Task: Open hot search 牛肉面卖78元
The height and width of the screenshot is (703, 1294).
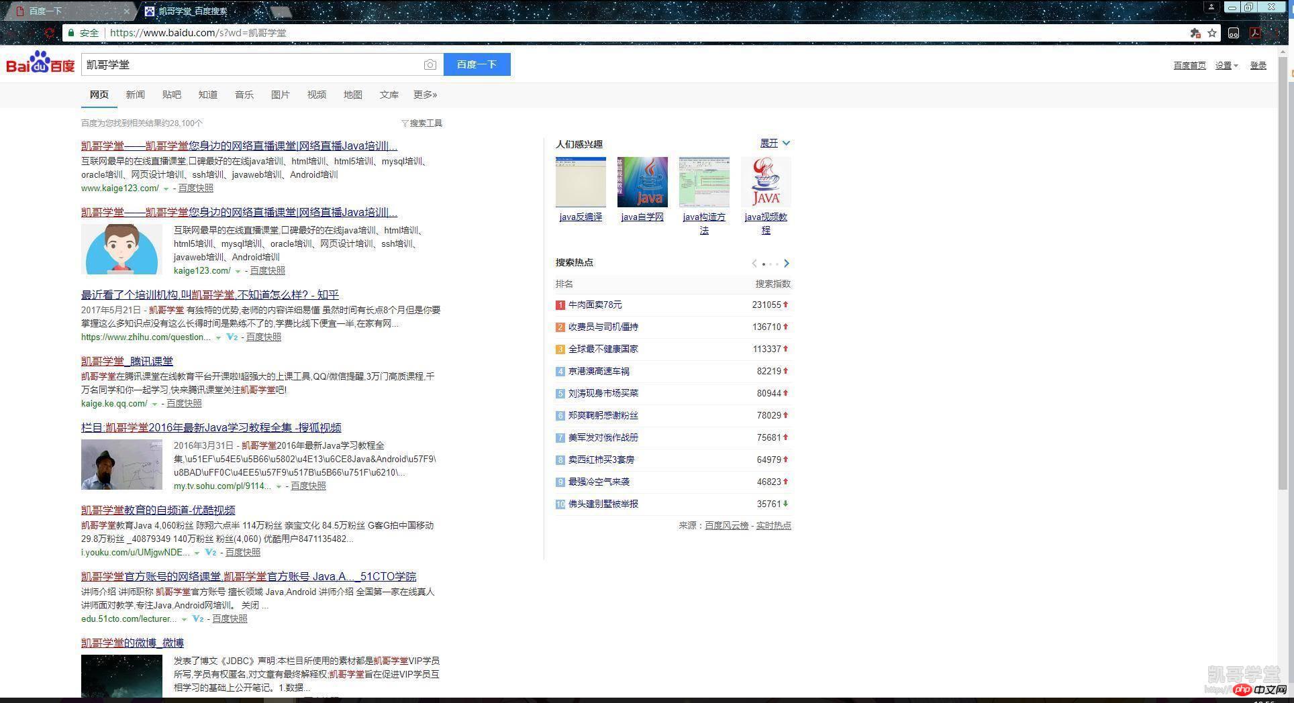Action: tap(595, 305)
